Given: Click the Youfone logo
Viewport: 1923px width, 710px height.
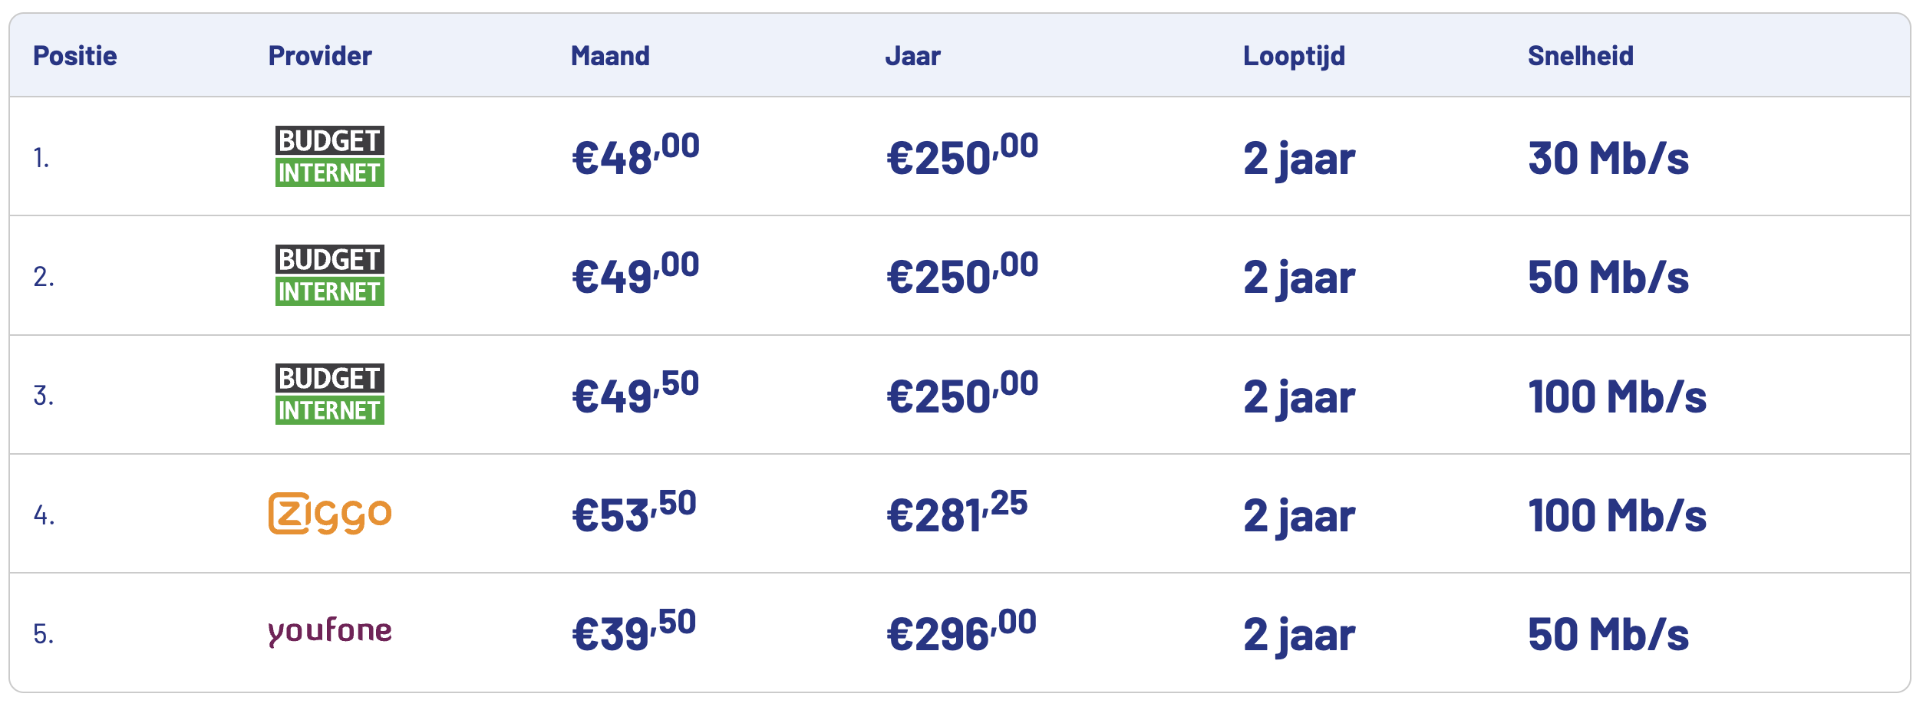Looking at the screenshot, I should click(x=330, y=632).
